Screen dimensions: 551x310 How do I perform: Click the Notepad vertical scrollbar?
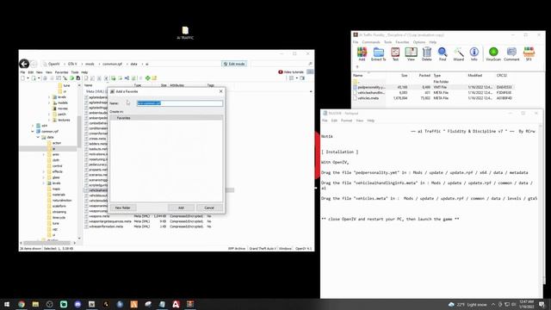coord(541,211)
